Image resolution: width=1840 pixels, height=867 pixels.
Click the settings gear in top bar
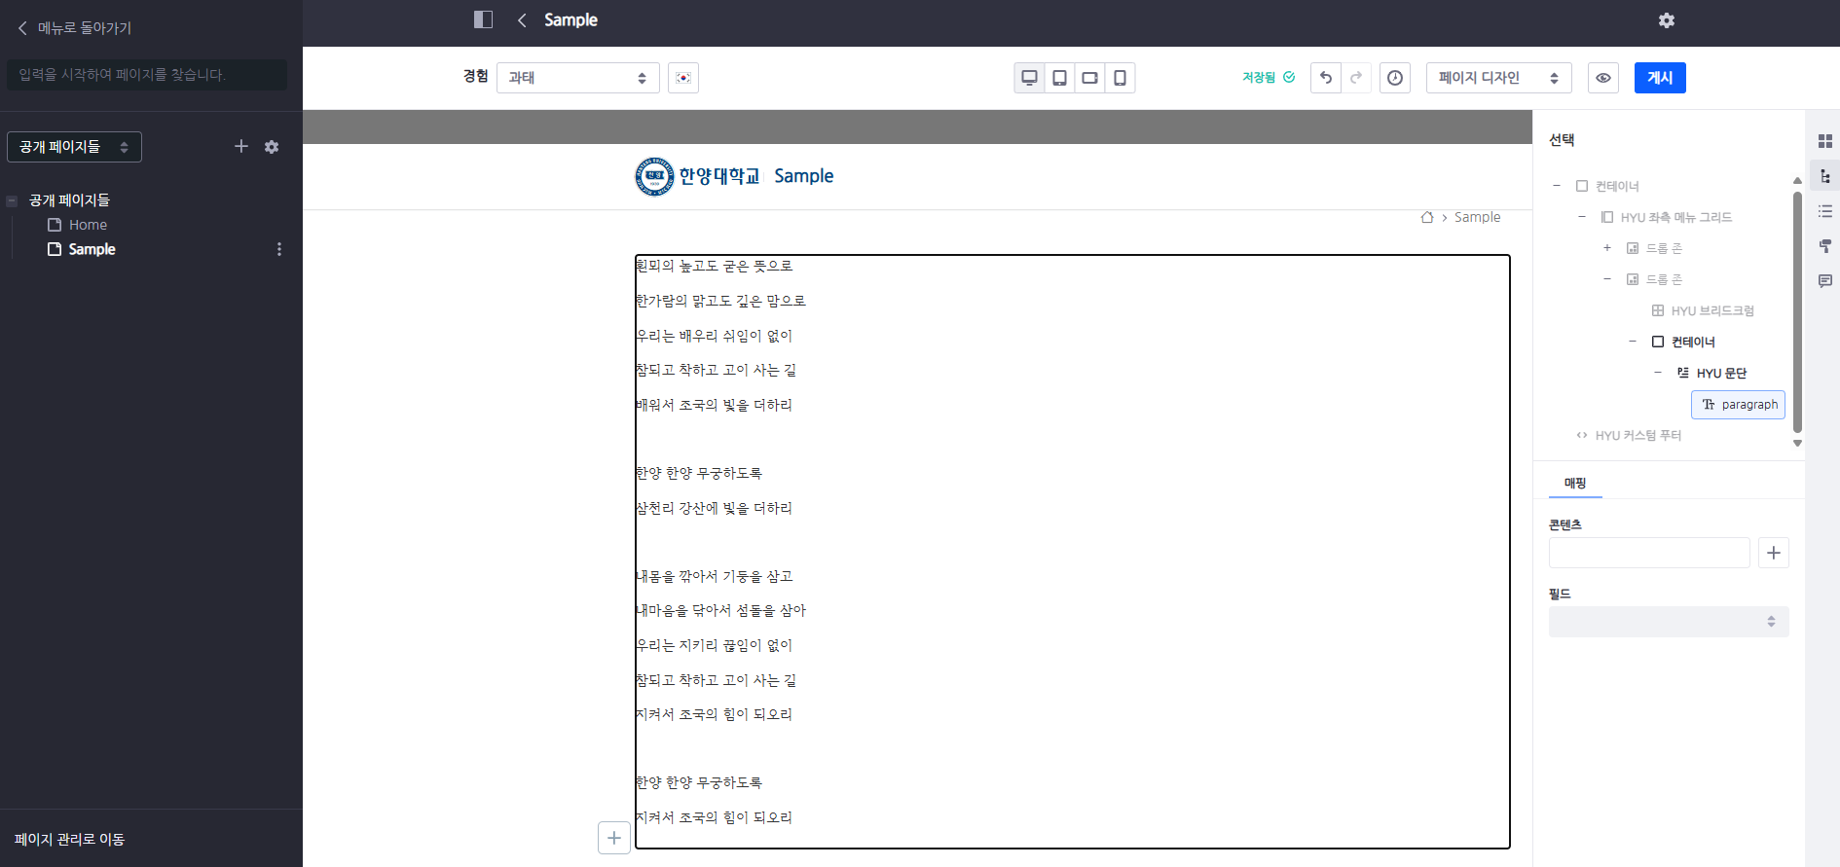pyautogui.click(x=1666, y=20)
